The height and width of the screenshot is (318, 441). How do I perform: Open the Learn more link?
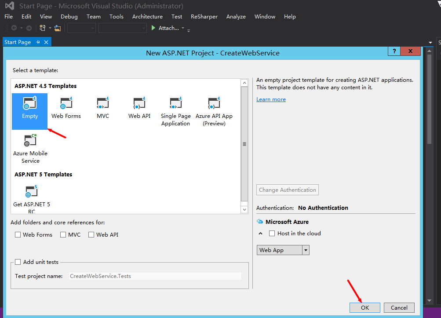point(271,99)
